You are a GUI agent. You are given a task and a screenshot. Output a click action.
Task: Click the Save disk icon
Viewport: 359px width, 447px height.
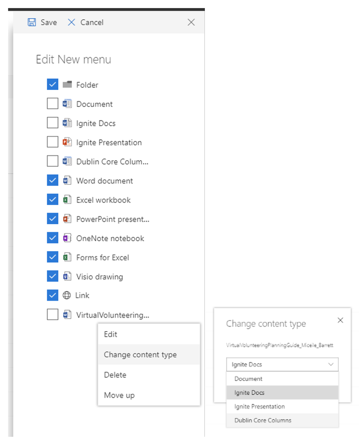(x=32, y=22)
